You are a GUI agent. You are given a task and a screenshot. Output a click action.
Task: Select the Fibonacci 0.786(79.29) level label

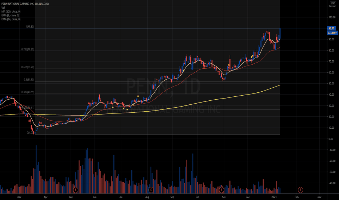[x=28, y=49]
